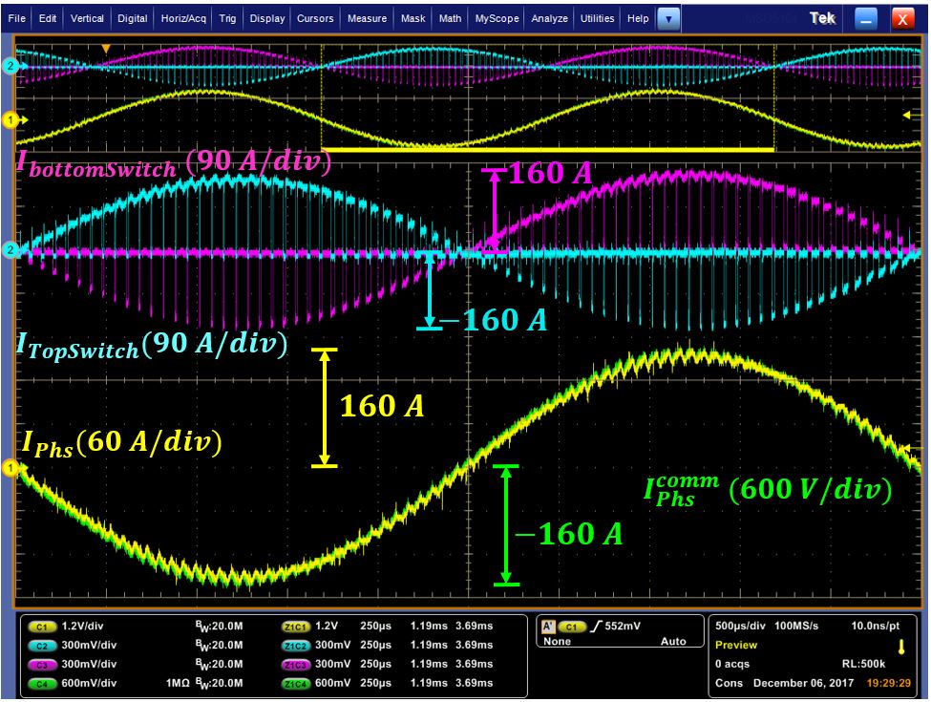Open the MyScope menu
The image size is (931, 702).
[x=497, y=18]
